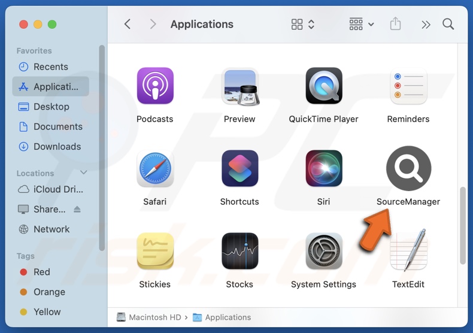Click the Stickies app icon
Screen dimensions: 473x333
click(x=155, y=251)
